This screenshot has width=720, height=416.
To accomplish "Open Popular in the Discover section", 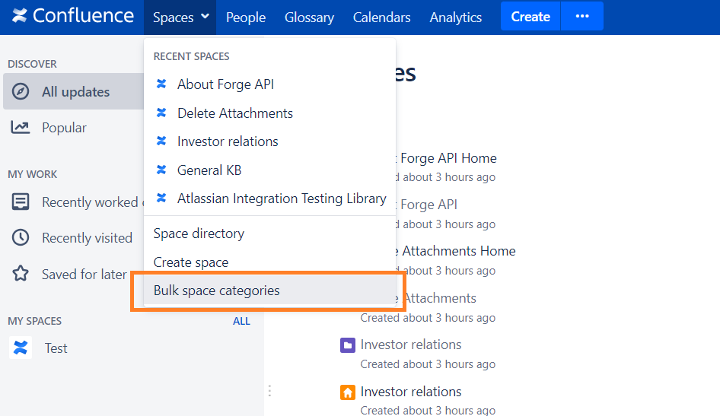I will (64, 128).
